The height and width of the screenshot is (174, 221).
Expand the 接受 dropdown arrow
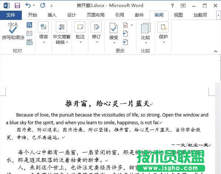coord(114,43)
